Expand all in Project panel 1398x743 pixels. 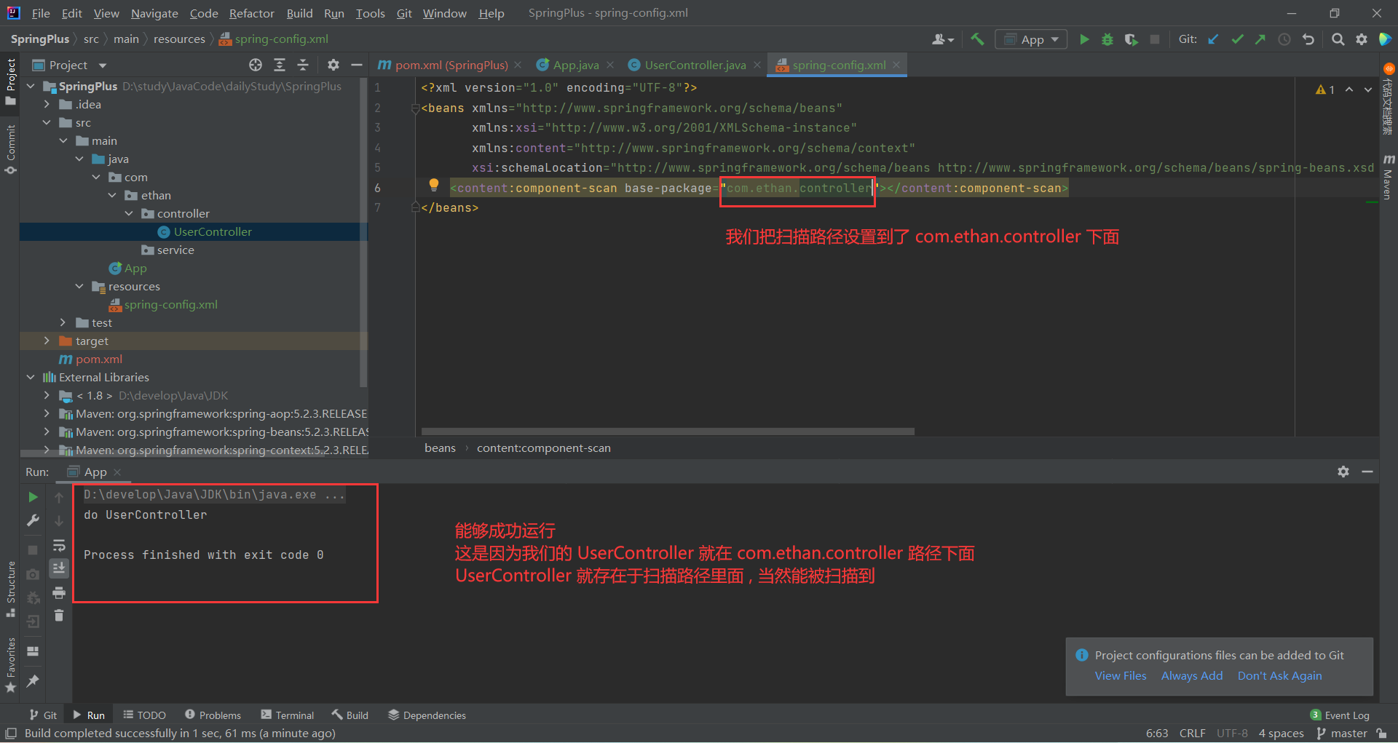click(x=280, y=65)
